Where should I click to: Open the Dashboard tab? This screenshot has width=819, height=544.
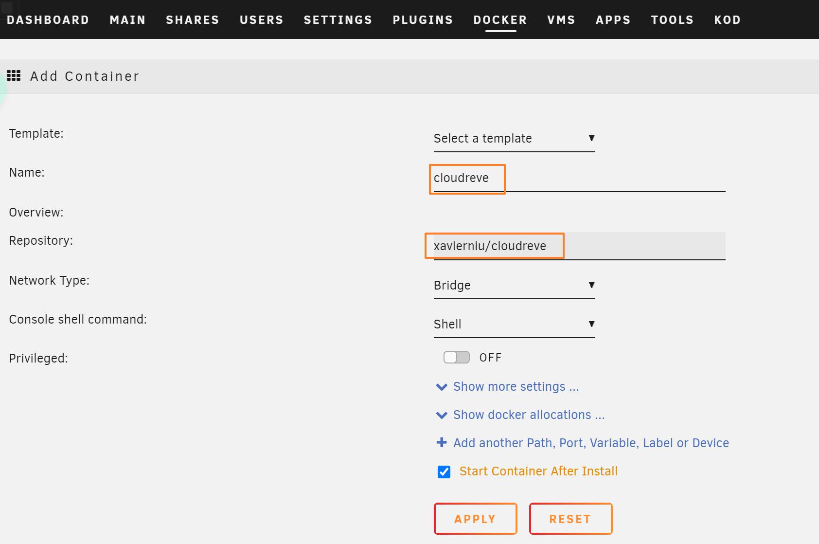pos(48,20)
